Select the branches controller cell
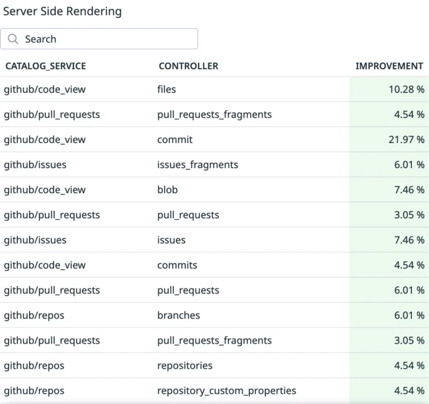The image size is (429, 404). click(x=179, y=315)
